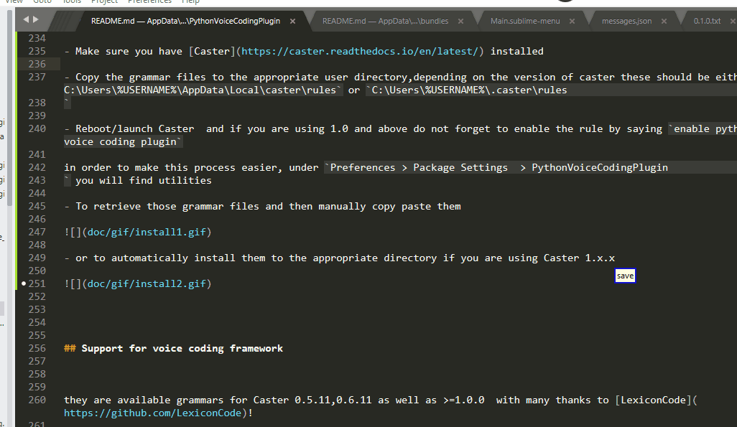
Task: Close the messages.json tab
Action: 664,21
